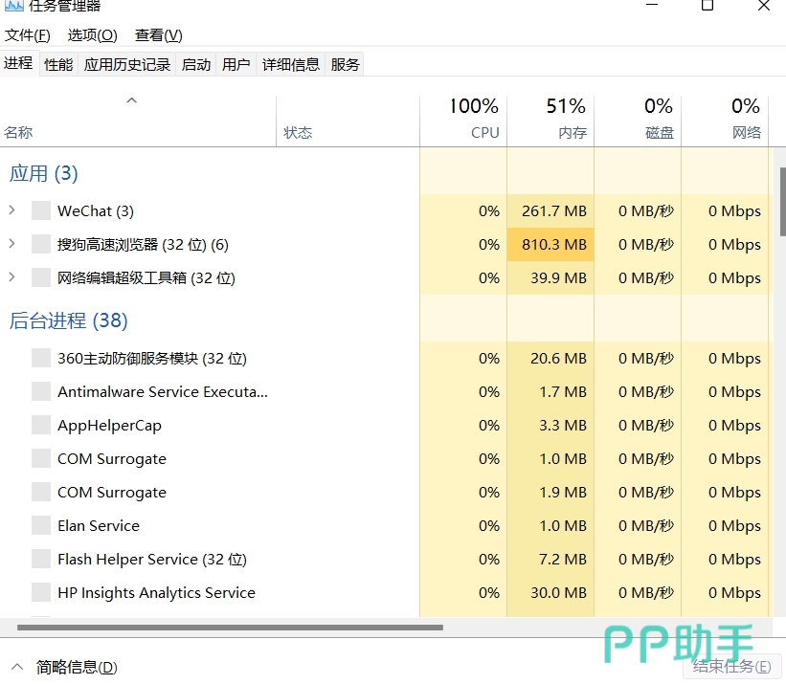Click the HP Insights Analytics Service icon
Viewport: 786px width, 684px height.
point(40,592)
